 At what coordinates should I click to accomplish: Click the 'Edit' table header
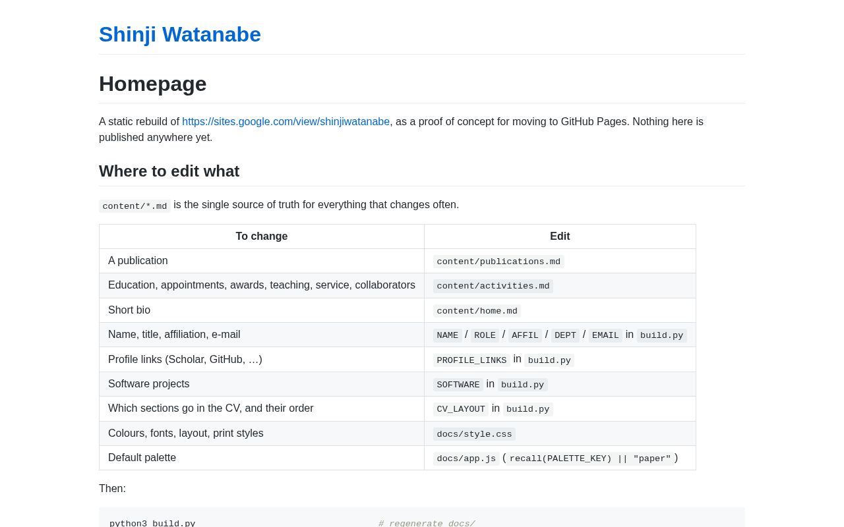[x=560, y=236]
